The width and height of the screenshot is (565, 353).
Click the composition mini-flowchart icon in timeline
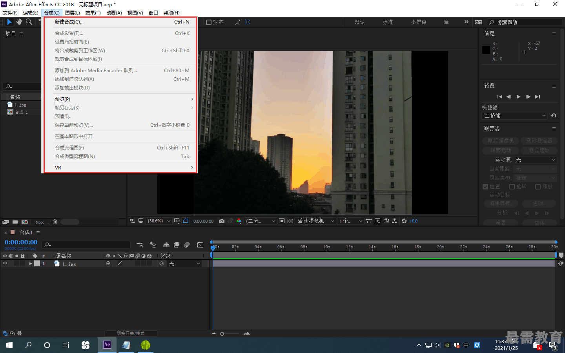tap(140, 245)
